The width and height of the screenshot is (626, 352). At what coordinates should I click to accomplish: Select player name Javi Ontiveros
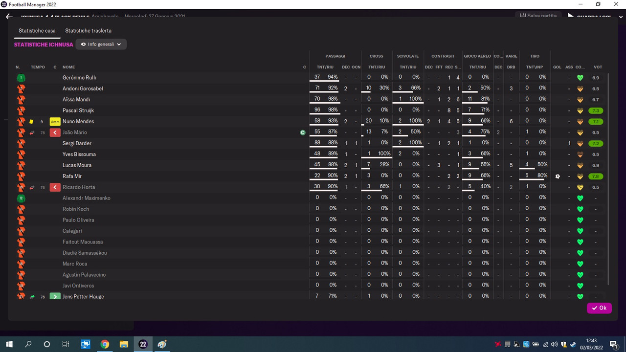coord(78,286)
